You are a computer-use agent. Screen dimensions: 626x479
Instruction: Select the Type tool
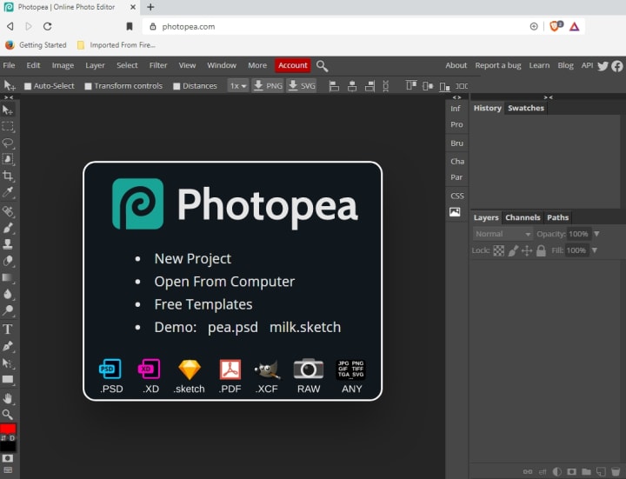8,329
